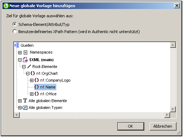
Task: Collapse the $XML (main) node
Action: coord(20,60)
